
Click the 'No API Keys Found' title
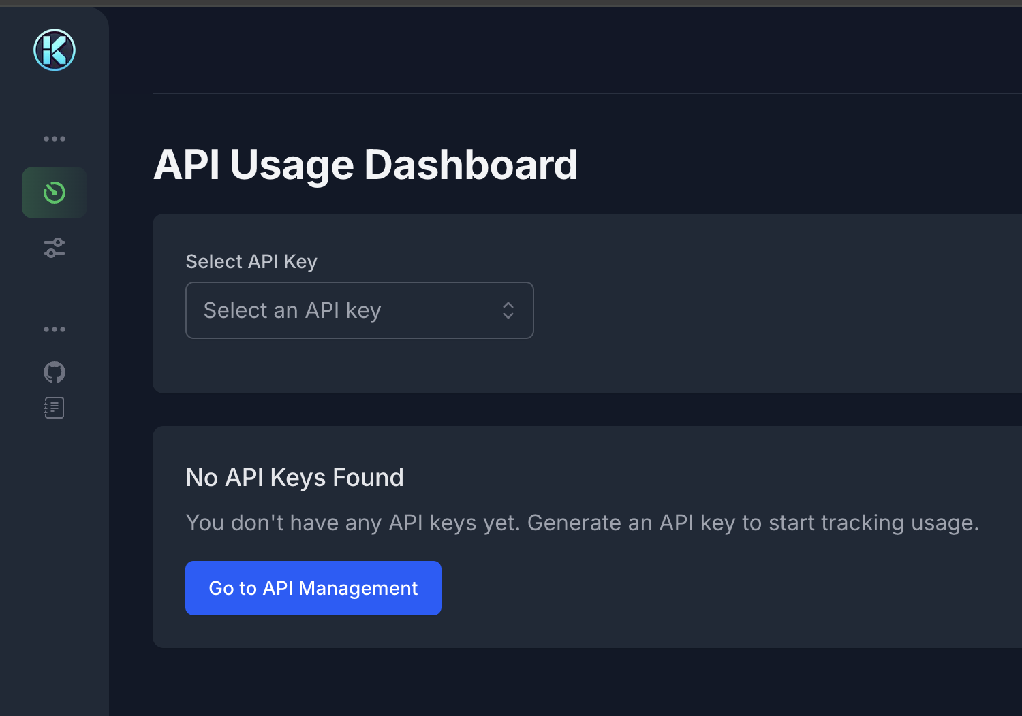click(294, 478)
